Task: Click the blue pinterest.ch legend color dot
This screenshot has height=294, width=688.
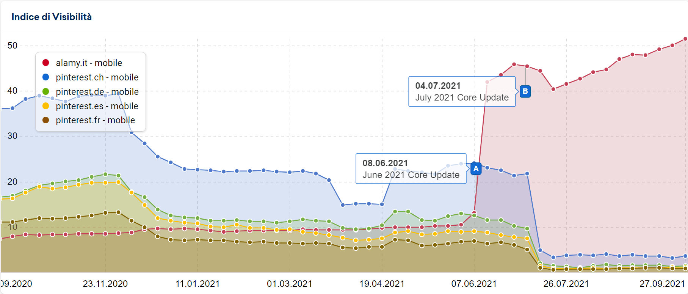Action: pos(46,77)
